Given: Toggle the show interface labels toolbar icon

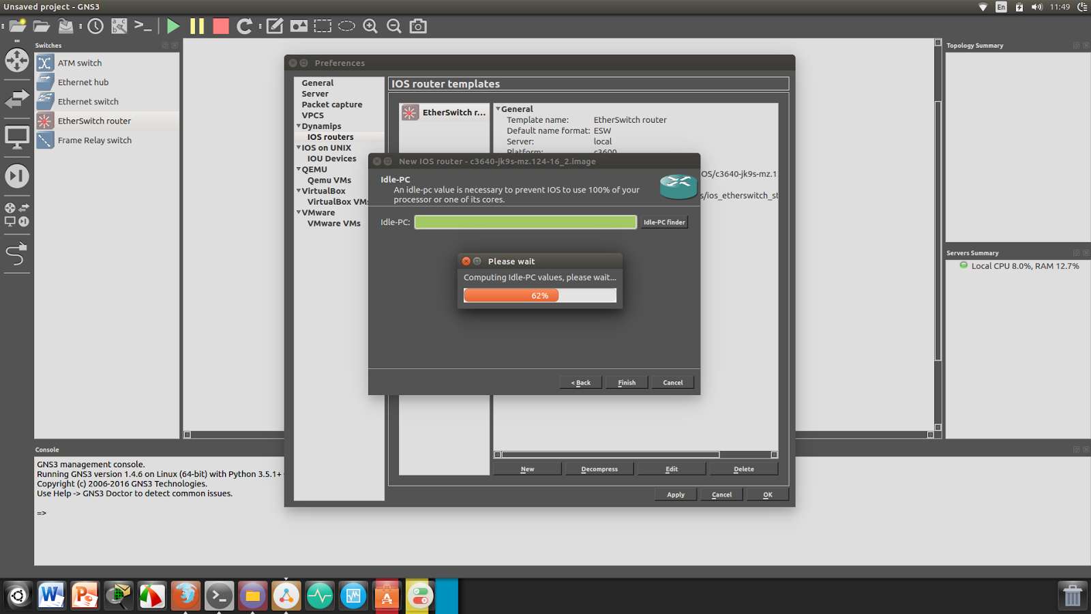Looking at the screenshot, I should (x=119, y=26).
